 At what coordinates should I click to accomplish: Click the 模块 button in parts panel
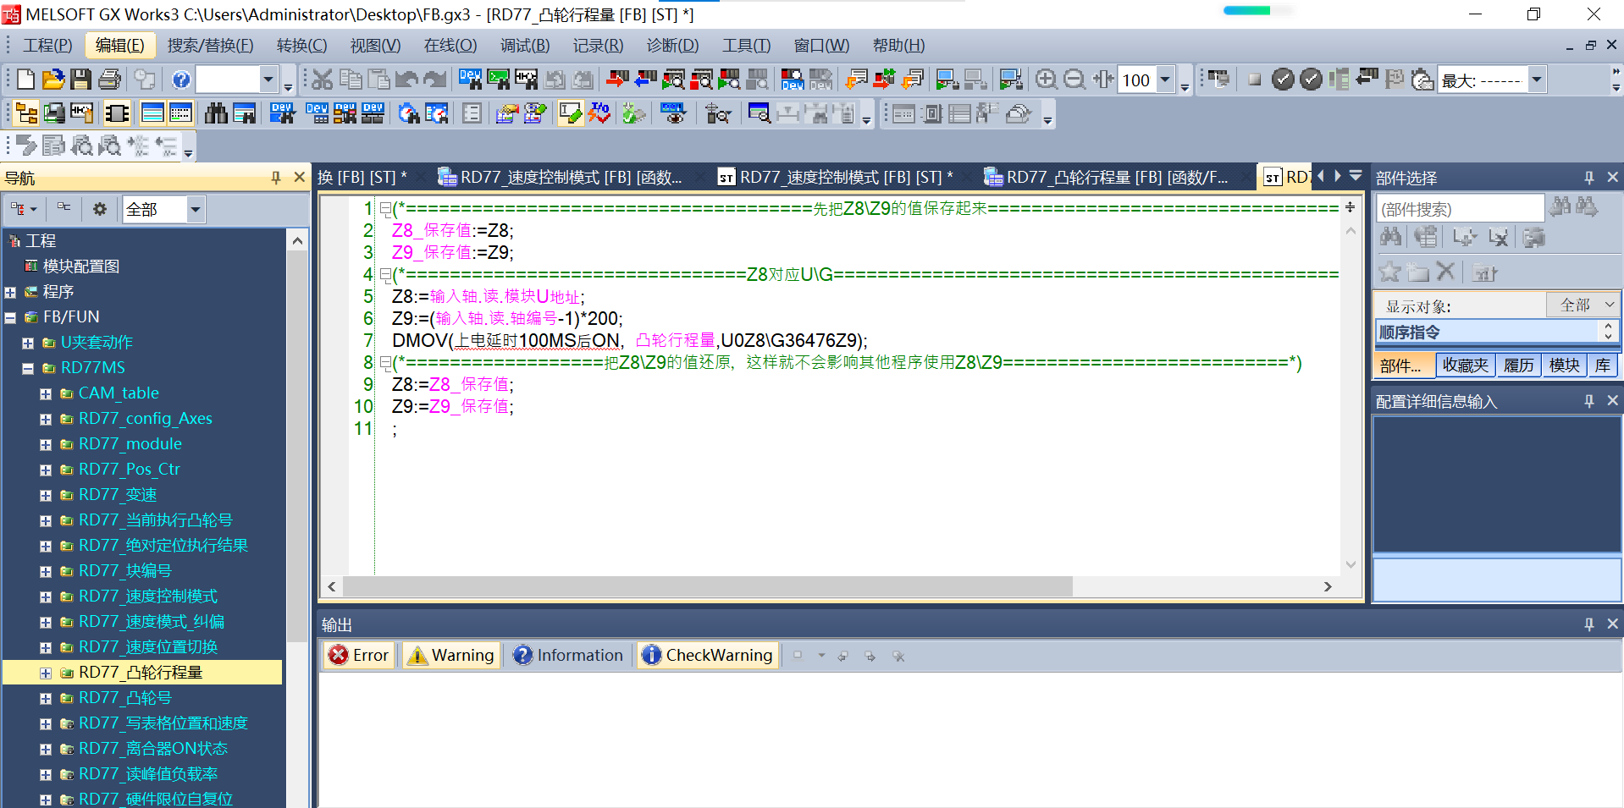[1563, 365]
